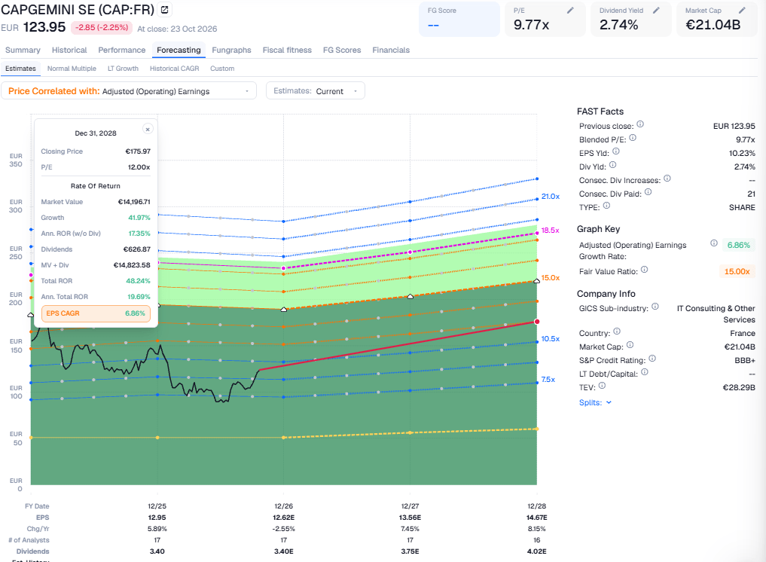
Task: Select the Estimates sub-tab
Action: coord(20,69)
